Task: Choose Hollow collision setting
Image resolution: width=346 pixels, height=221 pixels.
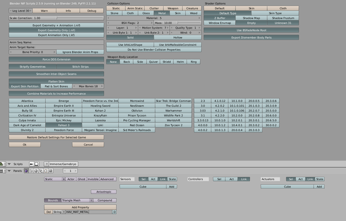Action: pos(178,38)
